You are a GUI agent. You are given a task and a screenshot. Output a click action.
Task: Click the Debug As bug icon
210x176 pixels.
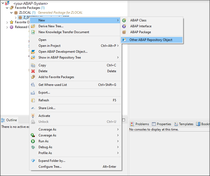coord(33,147)
